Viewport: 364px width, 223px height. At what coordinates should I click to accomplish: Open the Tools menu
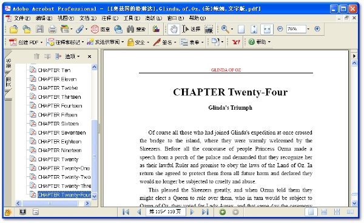pyautogui.click(x=132, y=18)
